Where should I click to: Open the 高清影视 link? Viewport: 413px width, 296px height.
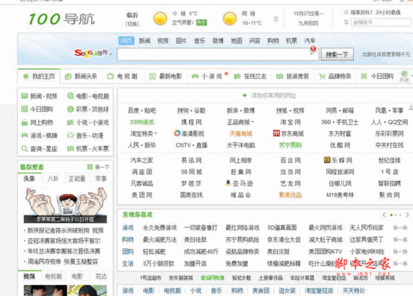tap(189, 134)
